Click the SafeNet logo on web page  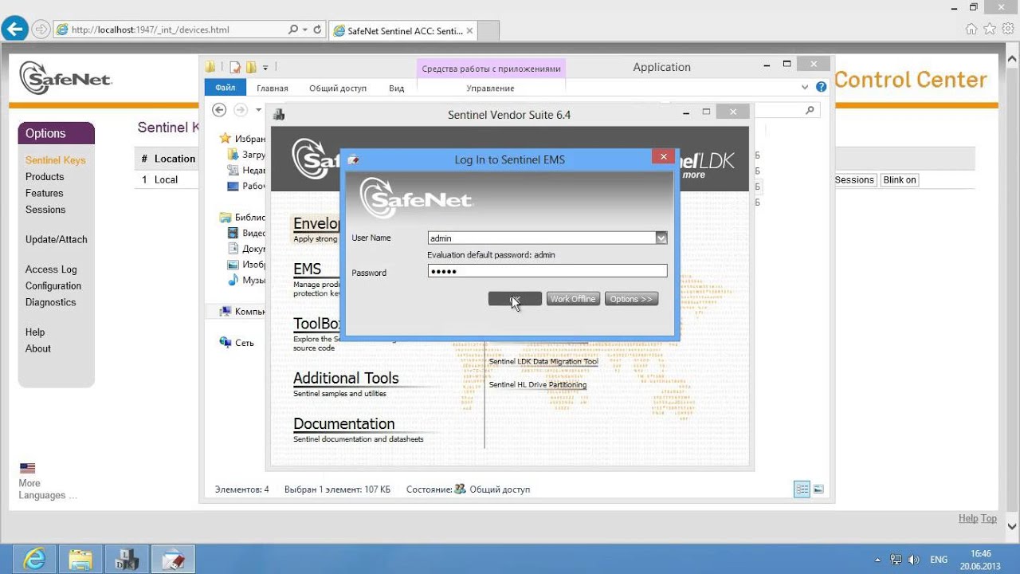[x=65, y=78]
